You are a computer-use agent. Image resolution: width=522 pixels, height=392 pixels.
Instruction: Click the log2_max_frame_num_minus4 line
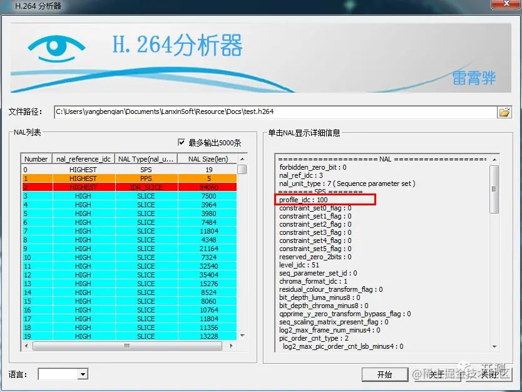point(330,330)
